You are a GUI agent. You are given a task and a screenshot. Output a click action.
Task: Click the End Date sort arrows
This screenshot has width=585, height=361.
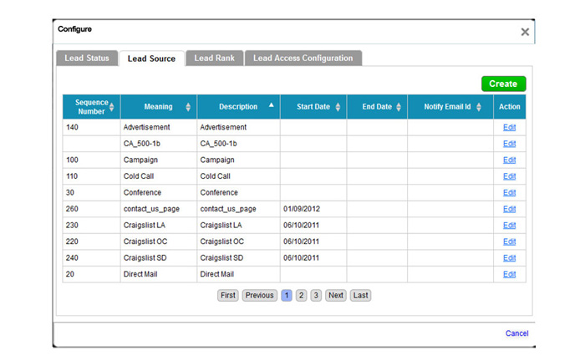[399, 107]
